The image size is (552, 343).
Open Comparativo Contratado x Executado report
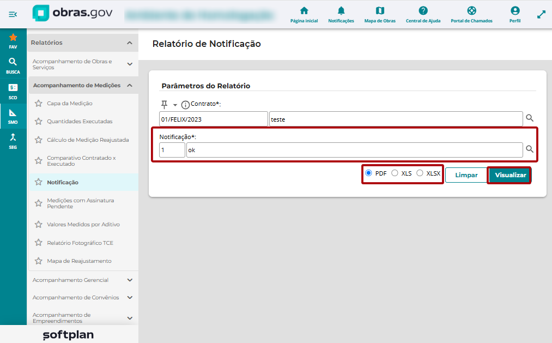81,161
